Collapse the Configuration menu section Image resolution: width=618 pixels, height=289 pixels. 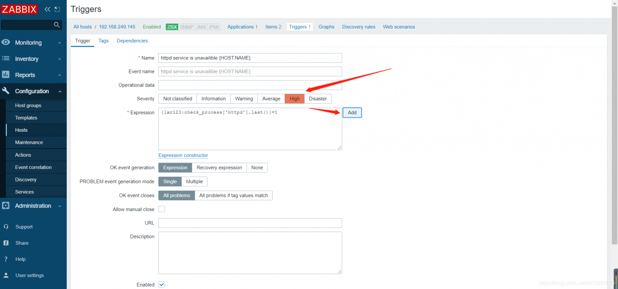33,91
